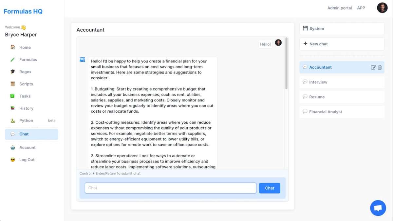Click inside the Chat input field
This screenshot has width=393, height=221.
170,188
